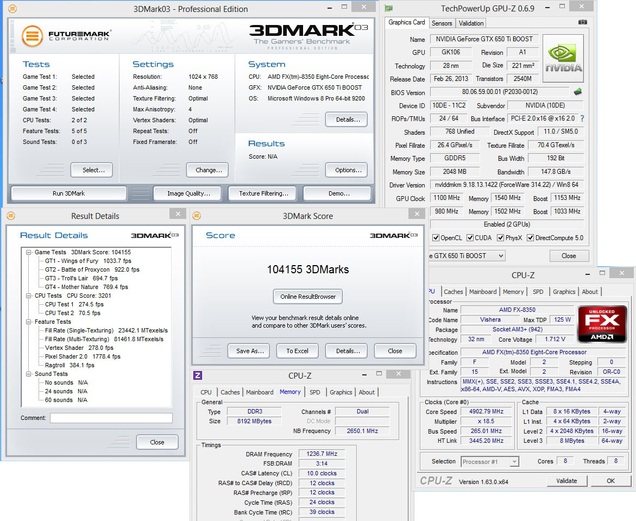Open SPD tab in CPU-Z memory window
The image size is (636, 521).
(x=315, y=392)
